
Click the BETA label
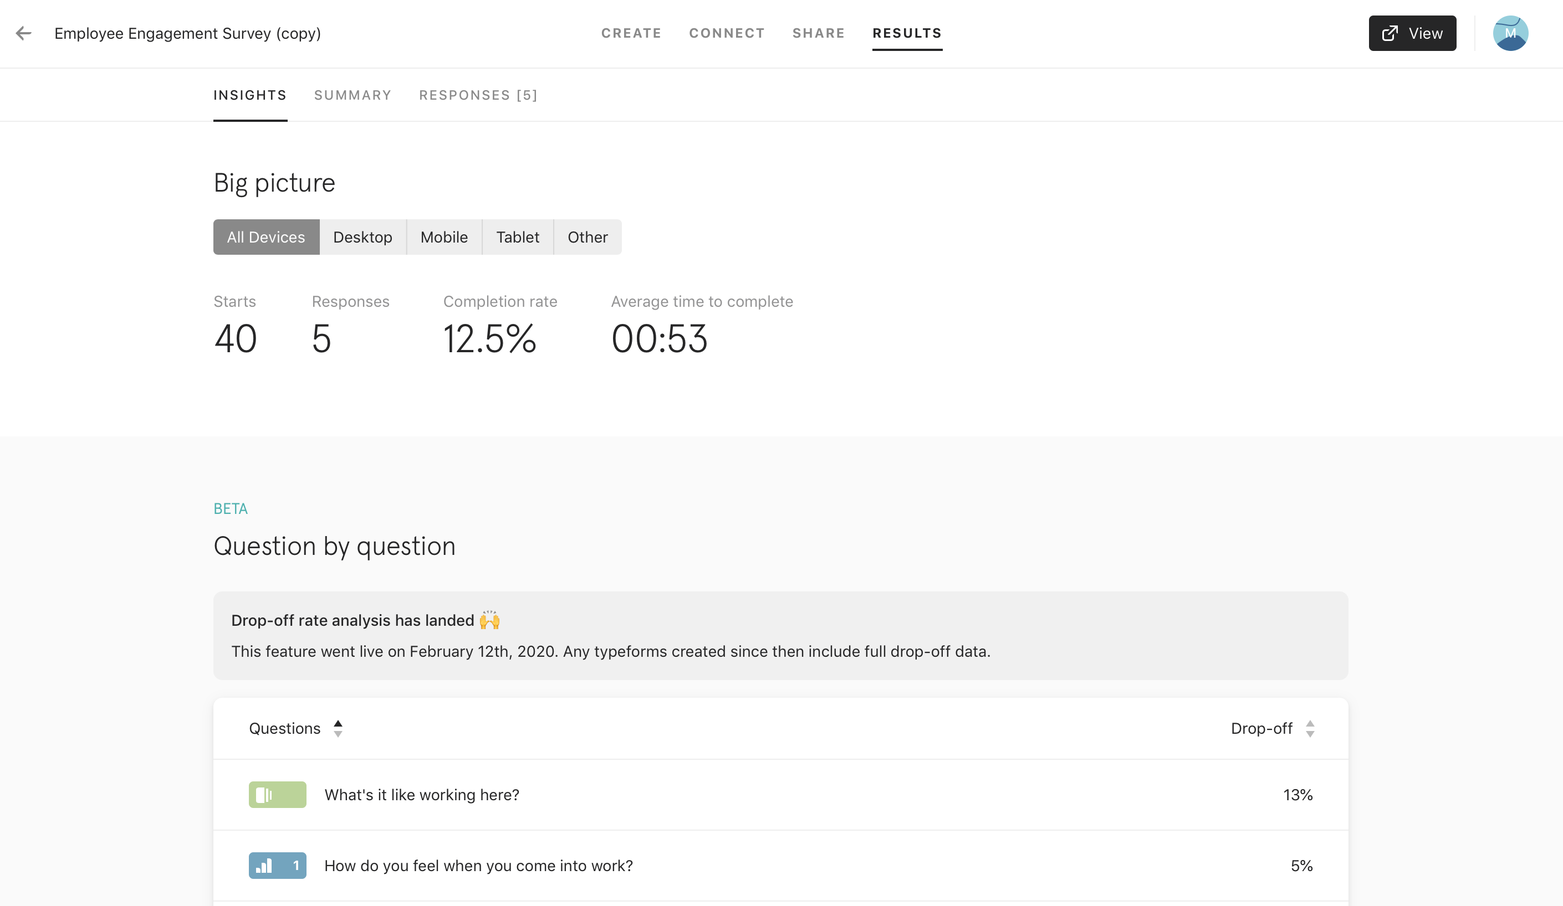pyautogui.click(x=231, y=508)
